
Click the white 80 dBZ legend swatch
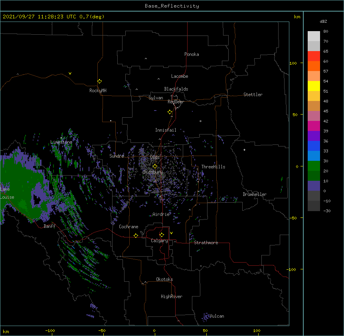[x=314, y=36]
